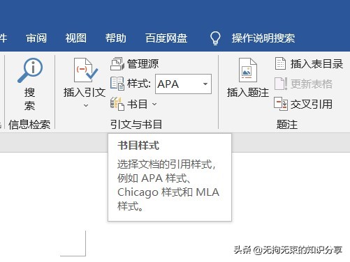Click the 插入题注 label
This screenshot has height=262, width=350.
[x=248, y=93]
